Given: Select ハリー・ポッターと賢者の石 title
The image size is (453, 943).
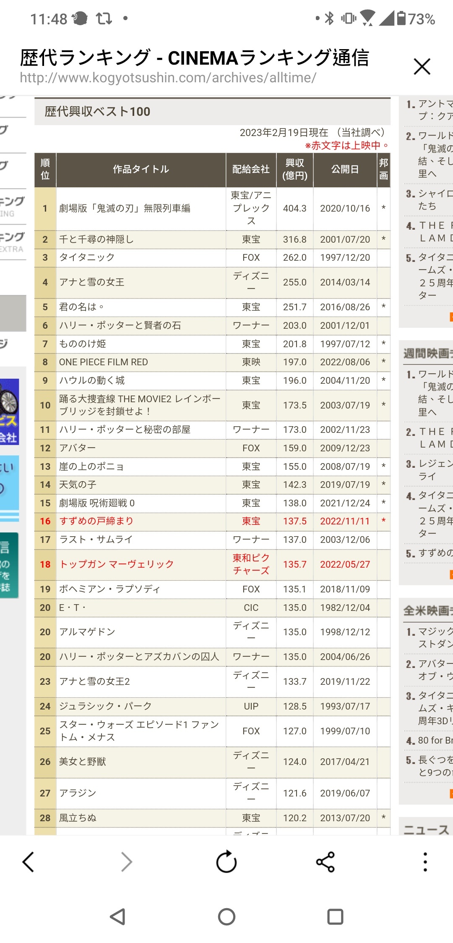Looking at the screenshot, I should (x=120, y=325).
